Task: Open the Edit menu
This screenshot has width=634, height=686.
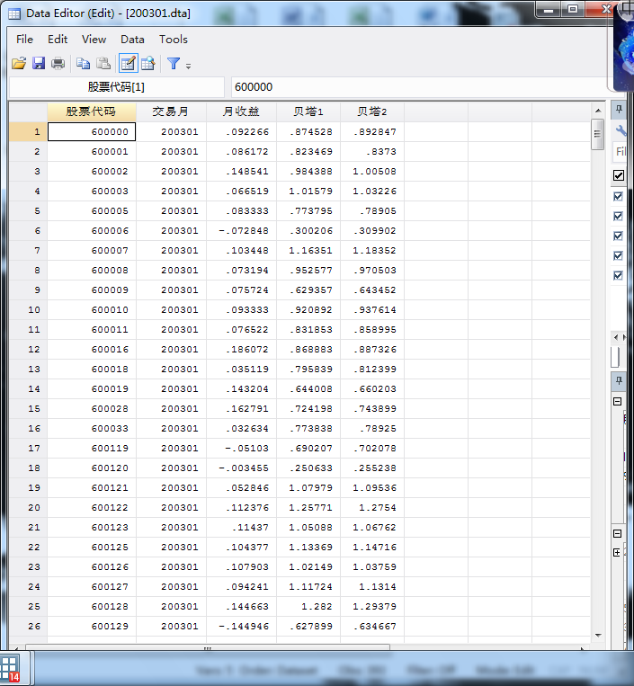Action: click(x=58, y=40)
